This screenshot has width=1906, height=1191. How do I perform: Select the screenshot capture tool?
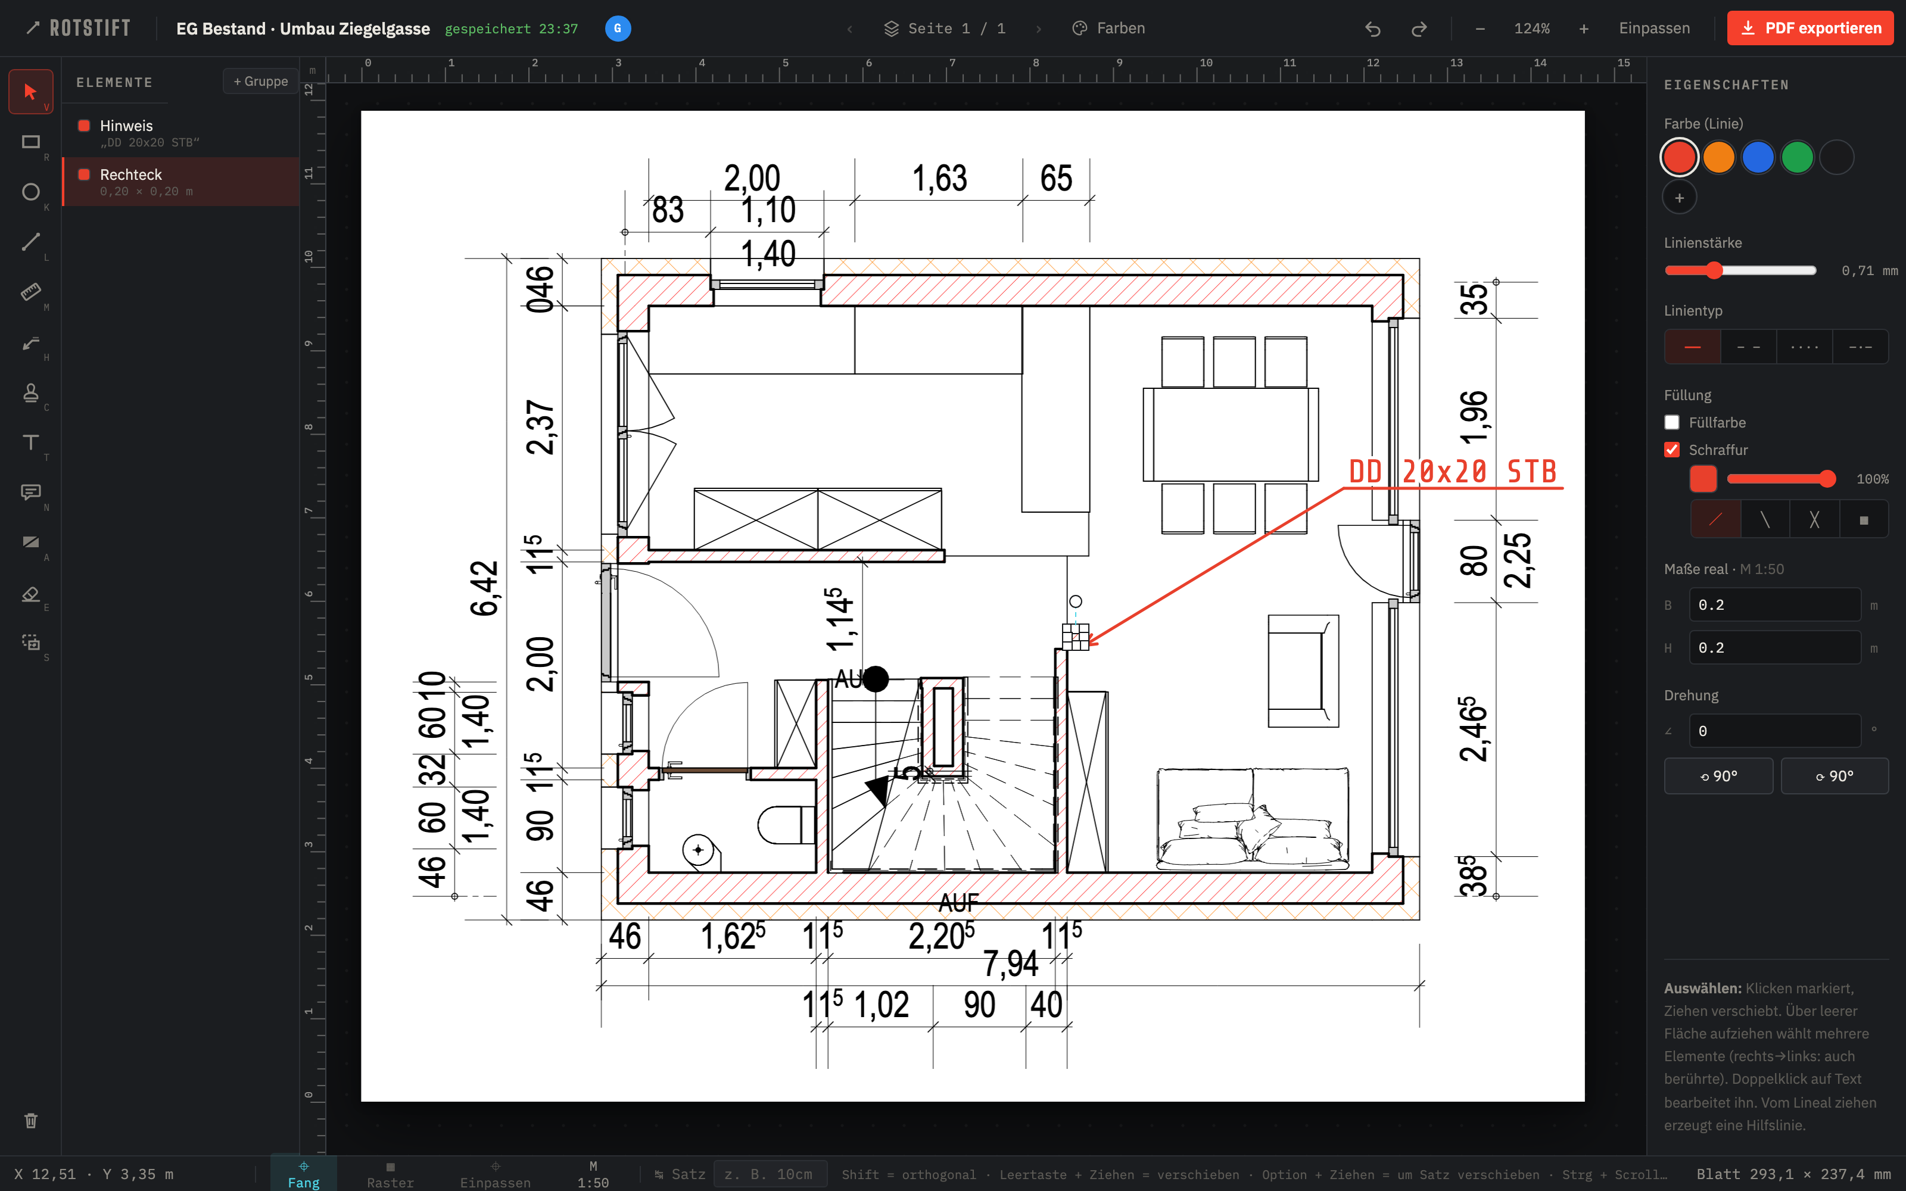(31, 642)
